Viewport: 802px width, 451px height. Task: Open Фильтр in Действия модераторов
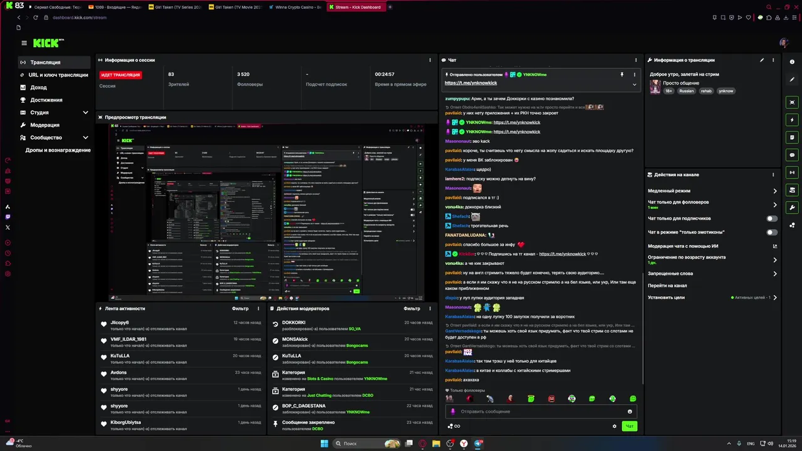412,309
